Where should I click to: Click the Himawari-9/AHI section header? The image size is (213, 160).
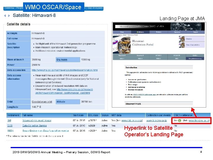159,104
